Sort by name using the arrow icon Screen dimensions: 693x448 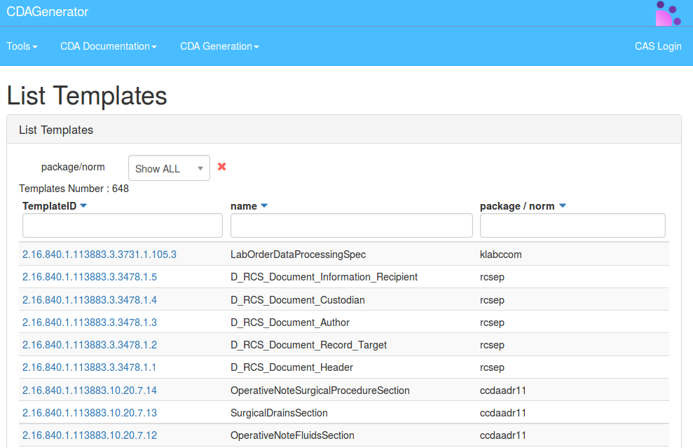click(264, 206)
